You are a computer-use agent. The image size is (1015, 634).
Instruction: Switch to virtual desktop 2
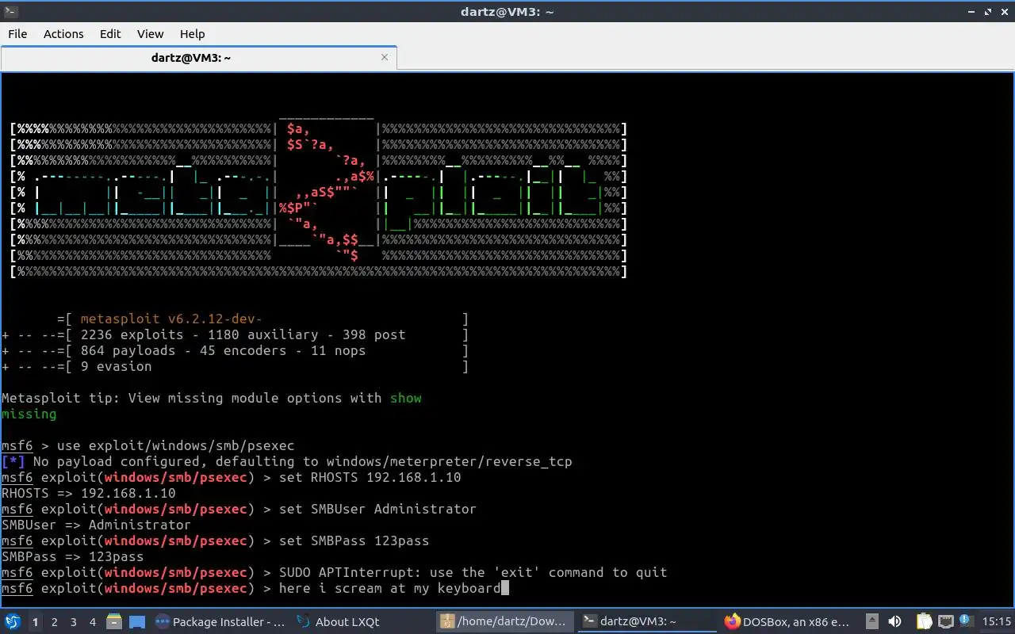(55, 622)
